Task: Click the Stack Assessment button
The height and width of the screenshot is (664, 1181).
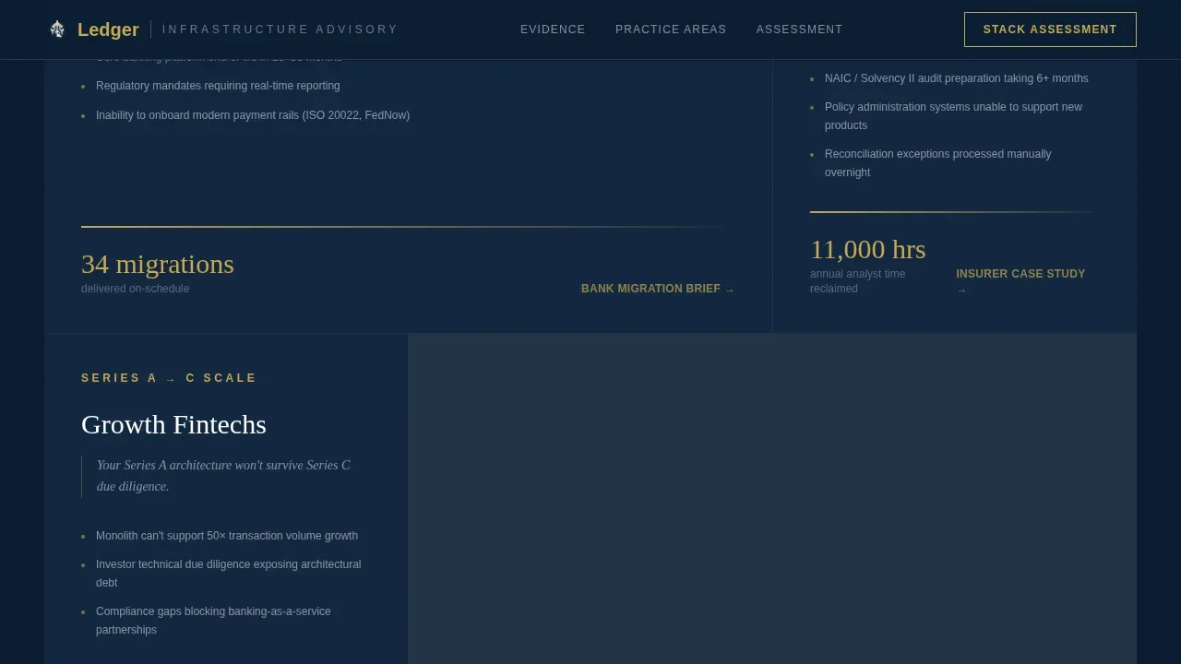Action: pos(1050,30)
